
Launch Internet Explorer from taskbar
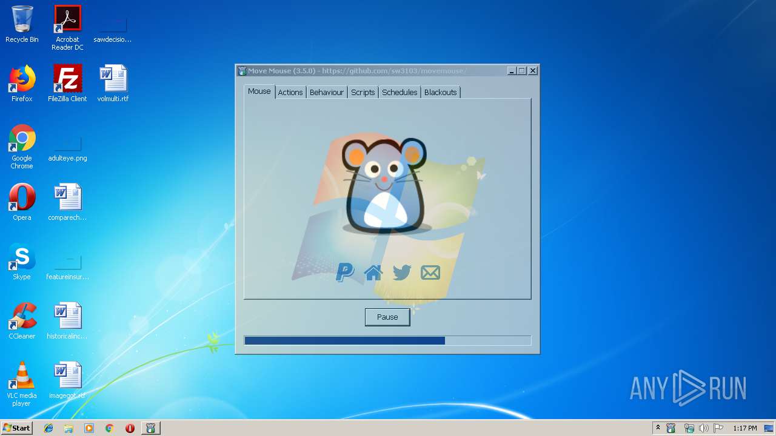(x=48, y=428)
